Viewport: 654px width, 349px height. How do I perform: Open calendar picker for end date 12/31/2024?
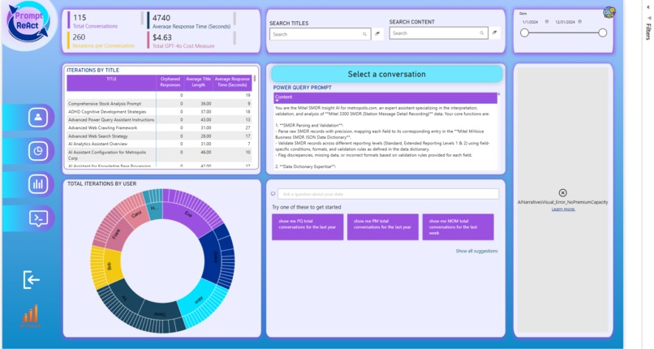click(580, 22)
